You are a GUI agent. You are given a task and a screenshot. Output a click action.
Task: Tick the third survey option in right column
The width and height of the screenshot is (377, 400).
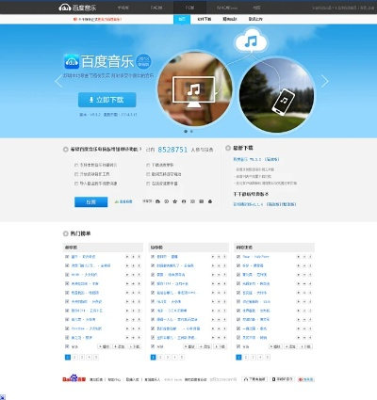tap(148, 184)
